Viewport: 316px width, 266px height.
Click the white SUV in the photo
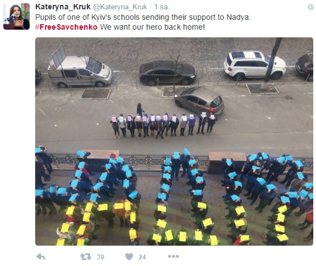[254, 65]
